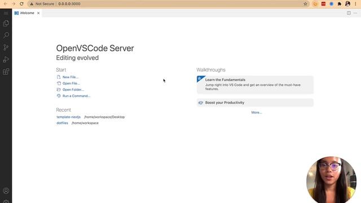Open the Manage settings gear

click(6, 201)
